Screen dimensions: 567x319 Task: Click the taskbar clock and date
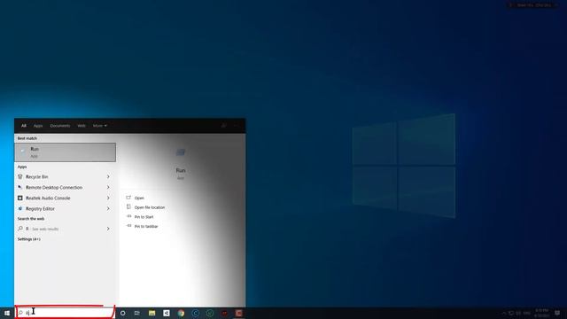coord(541,313)
